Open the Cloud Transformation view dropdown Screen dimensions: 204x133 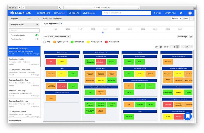pos(59,37)
